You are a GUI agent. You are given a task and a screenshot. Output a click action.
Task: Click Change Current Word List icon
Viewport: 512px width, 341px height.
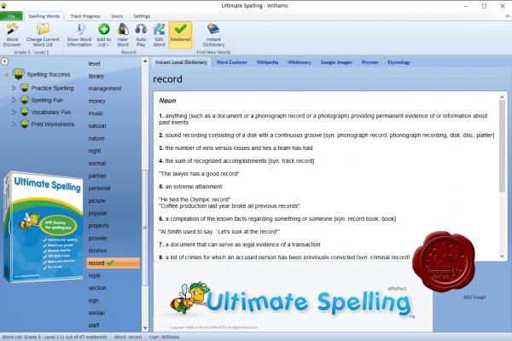click(x=43, y=29)
